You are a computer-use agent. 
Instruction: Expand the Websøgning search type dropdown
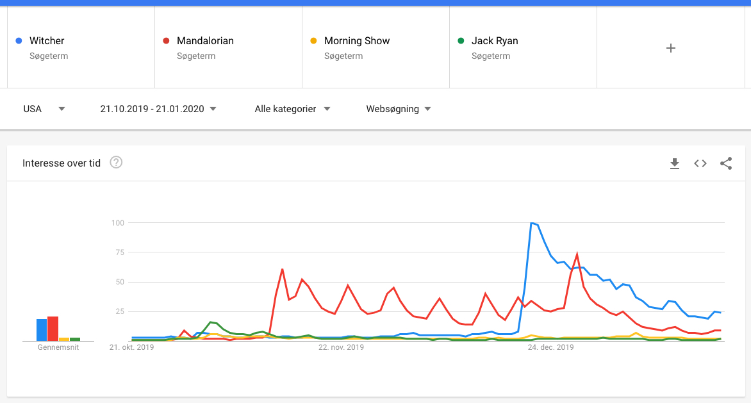tap(398, 109)
